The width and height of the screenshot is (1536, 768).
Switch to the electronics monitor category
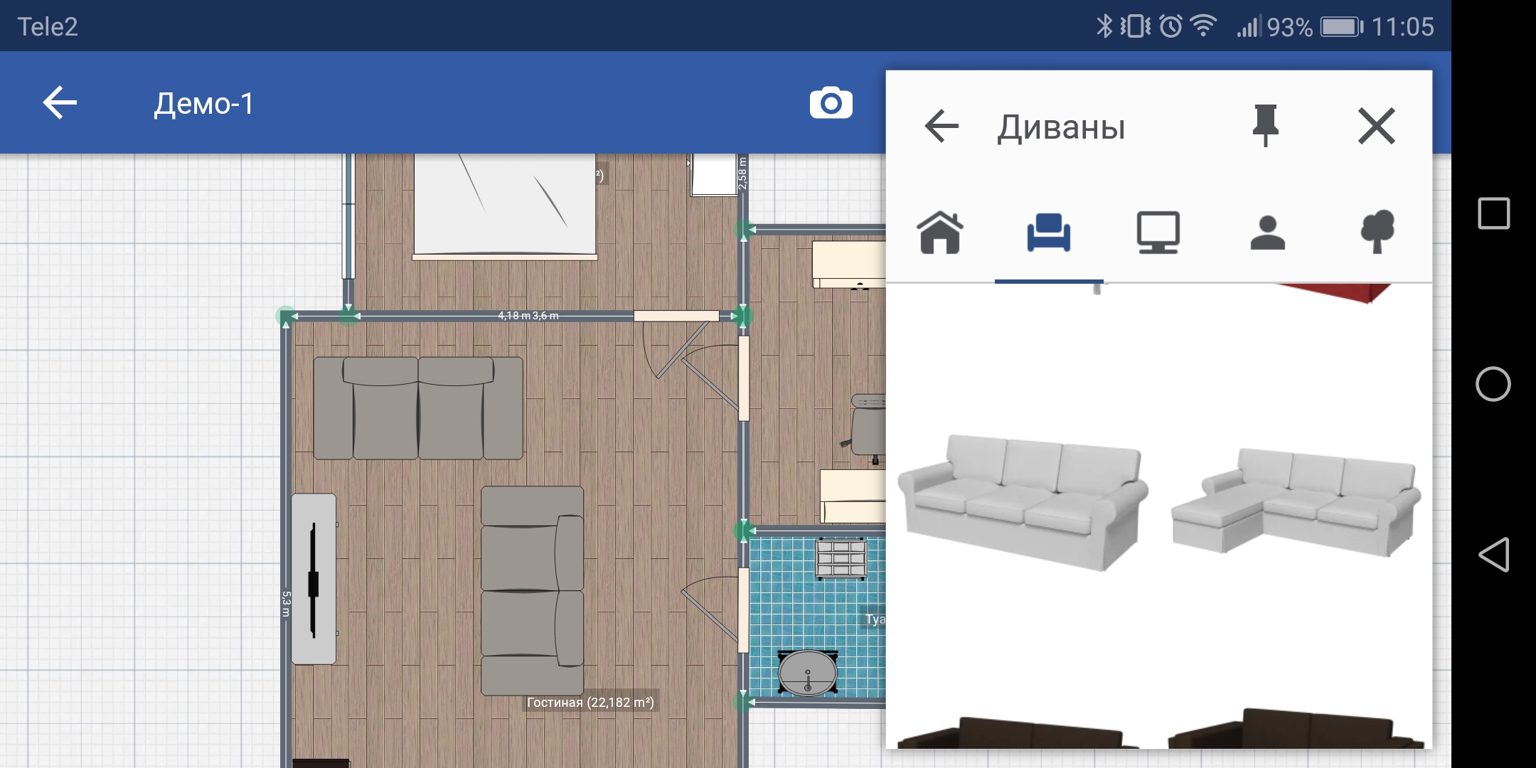1158,233
